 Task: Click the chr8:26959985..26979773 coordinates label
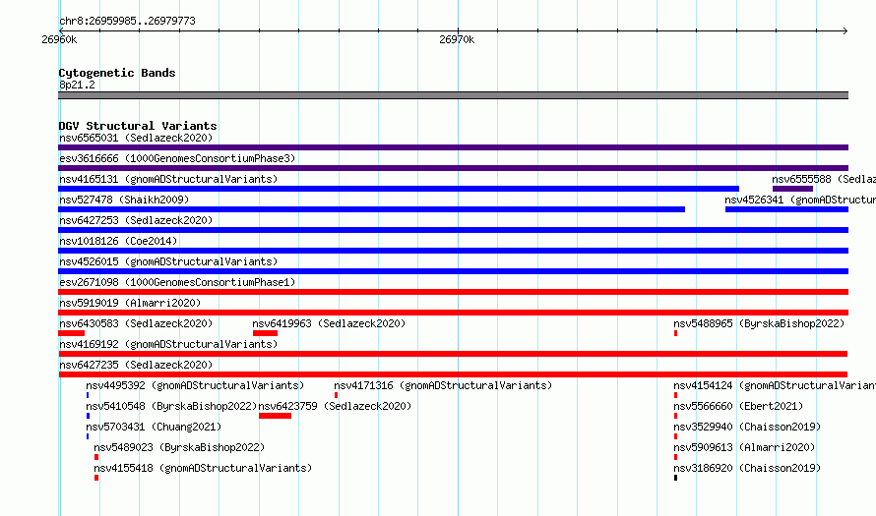127,22
